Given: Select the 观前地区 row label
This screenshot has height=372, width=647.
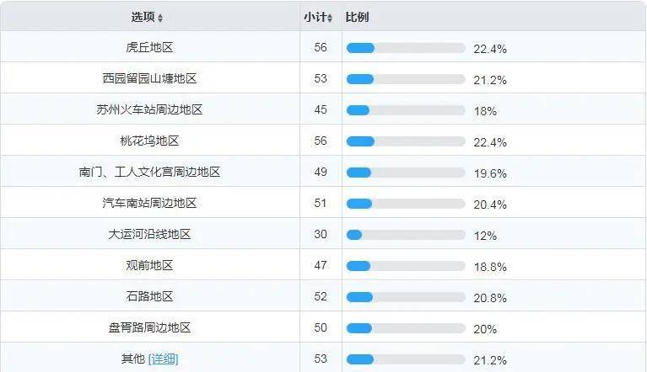Looking at the screenshot, I should click(150, 265).
